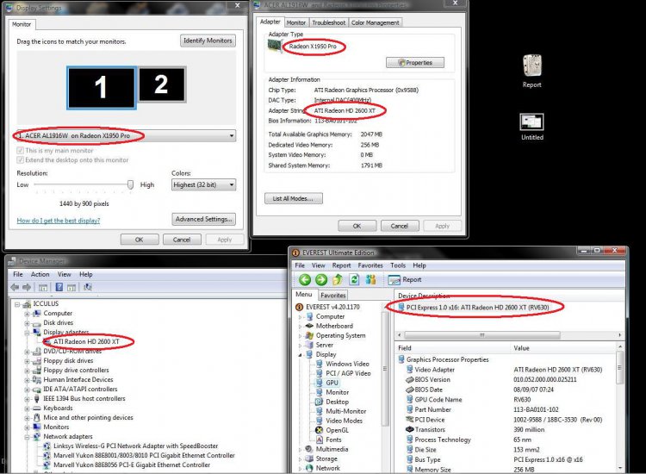Click List All Modes button
Viewport: 646px width, 474px height.
[x=294, y=198]
